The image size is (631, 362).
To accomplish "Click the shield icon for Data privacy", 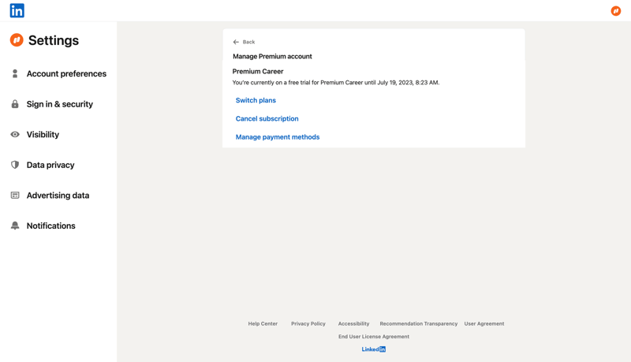I will [15, 165].
